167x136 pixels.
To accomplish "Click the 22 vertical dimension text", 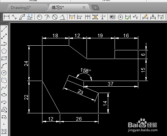I will point(26,97).
